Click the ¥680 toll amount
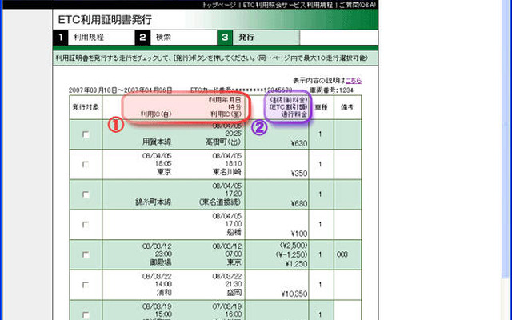This screenshot has height=320, width=512. click(x=298, y=203)
